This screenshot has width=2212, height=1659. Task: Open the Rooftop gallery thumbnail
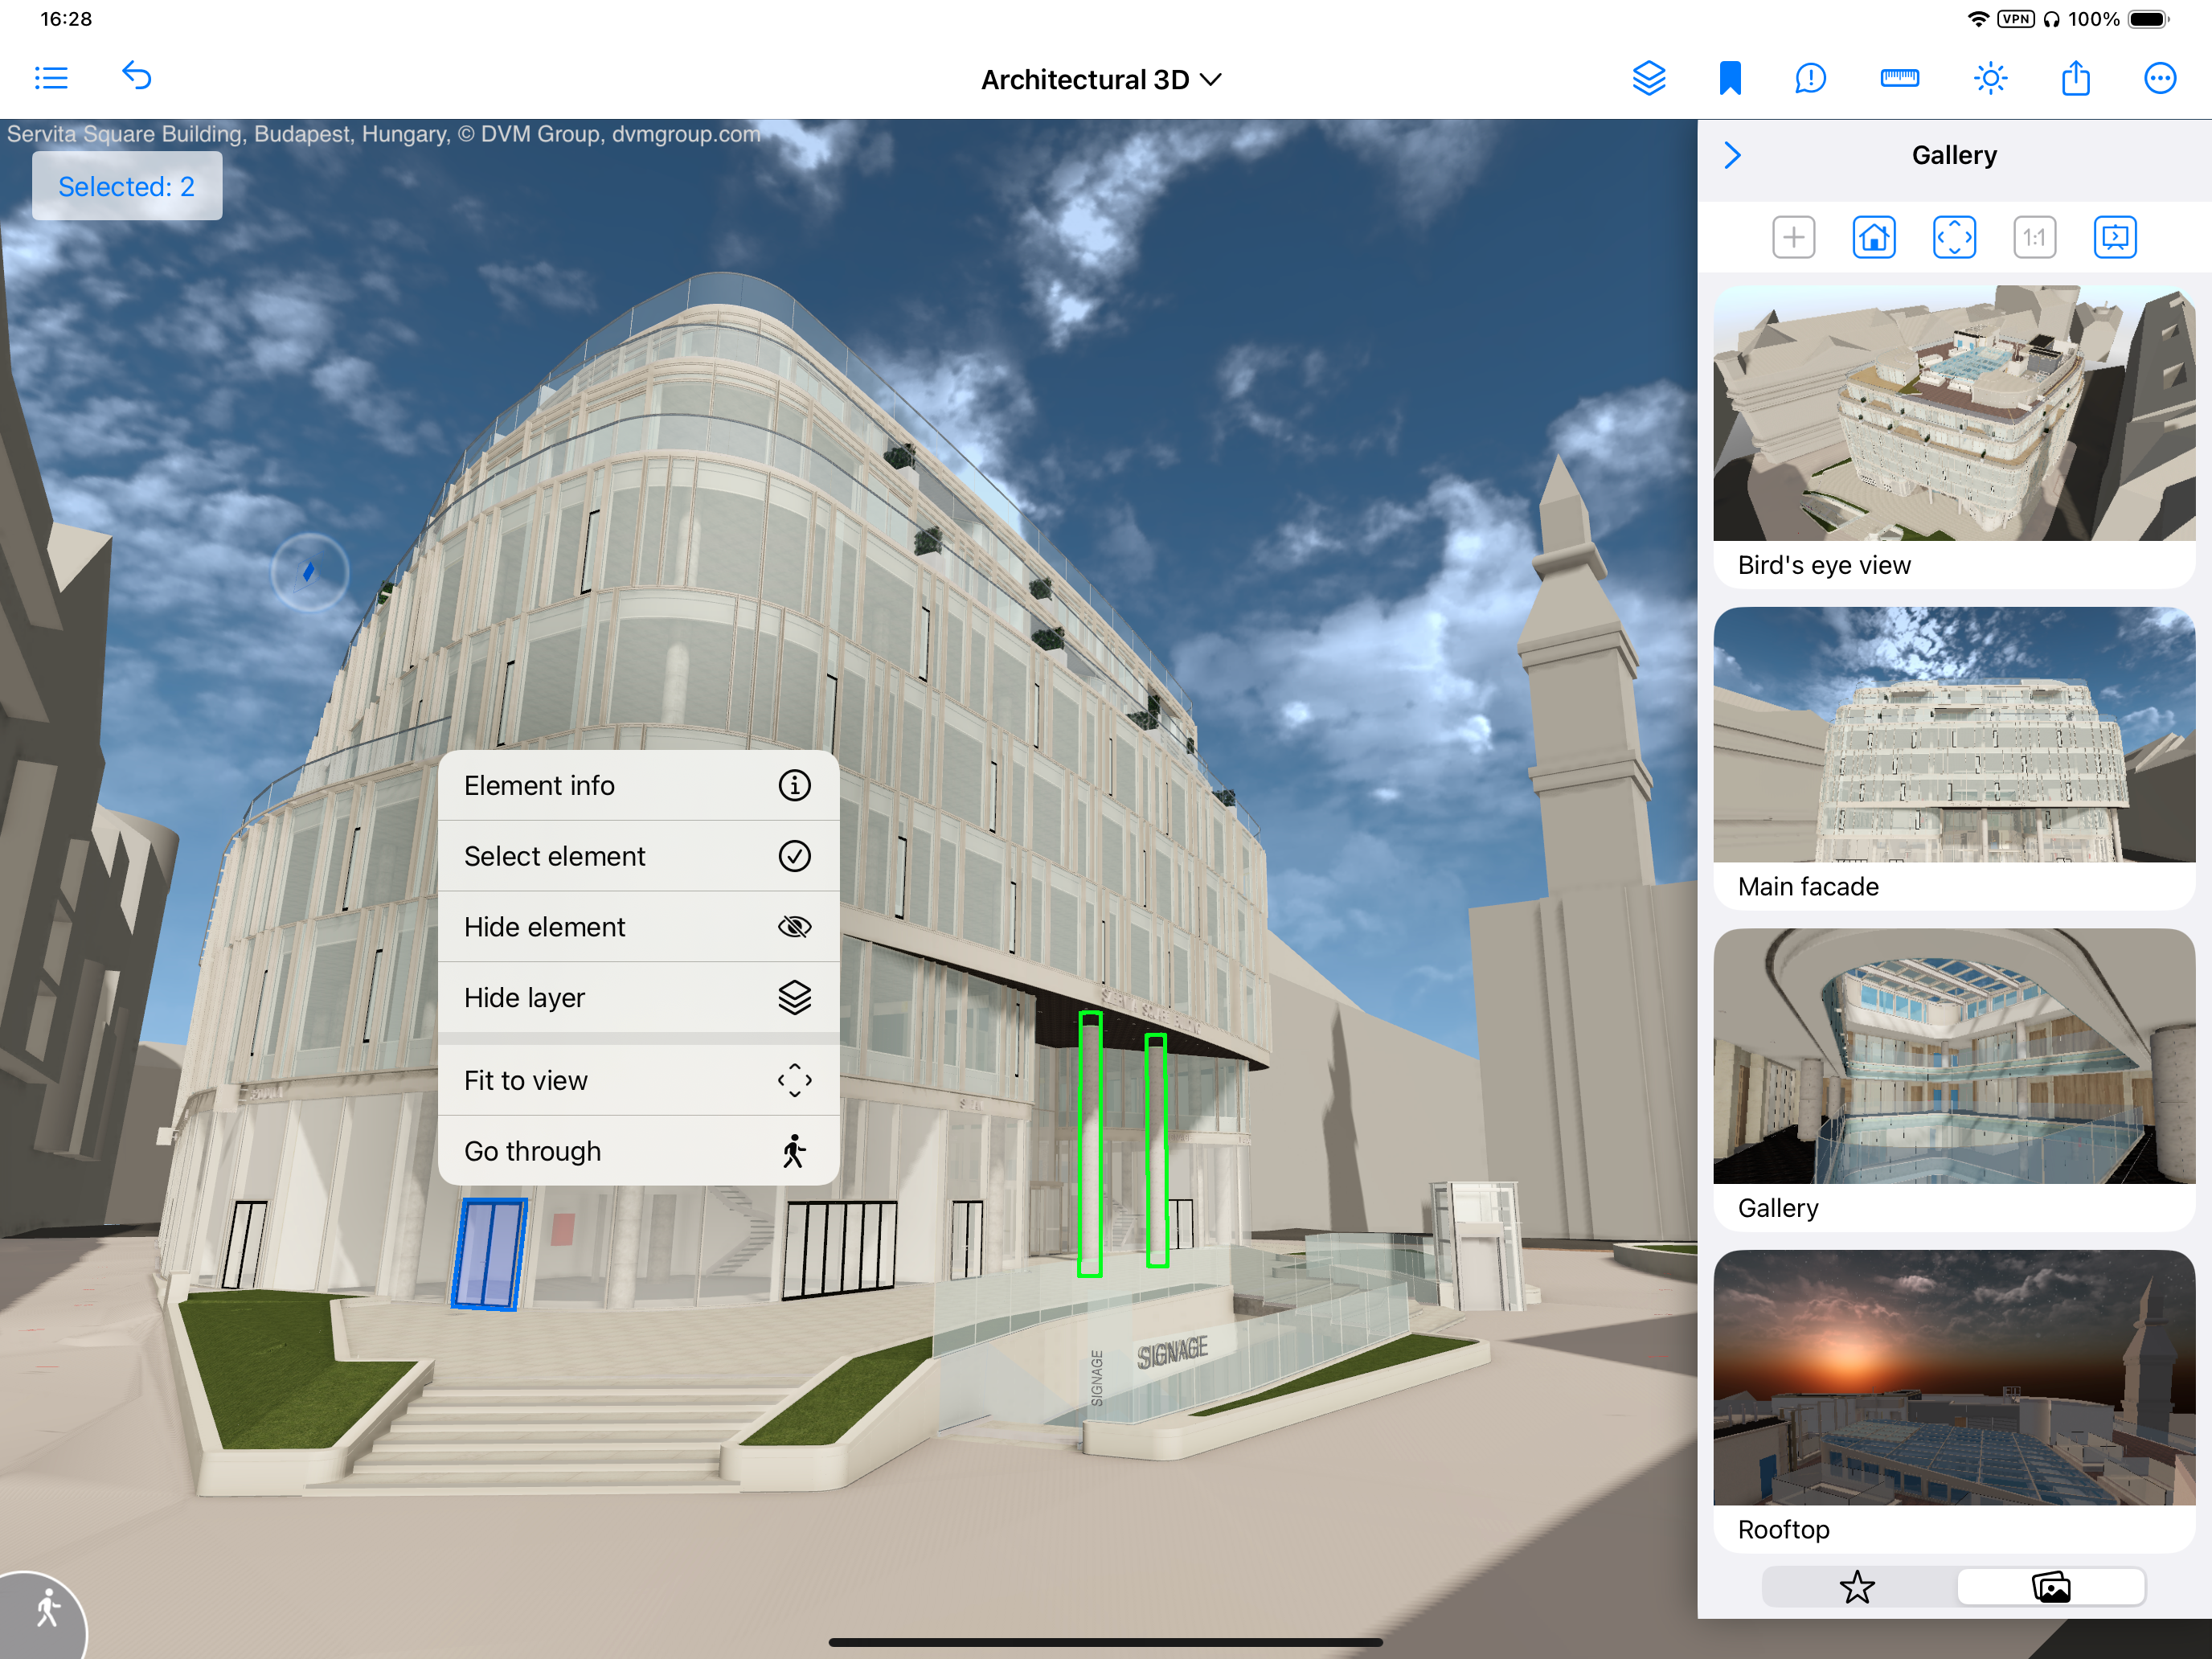pyautogui.click(x=1953, y=1378)
